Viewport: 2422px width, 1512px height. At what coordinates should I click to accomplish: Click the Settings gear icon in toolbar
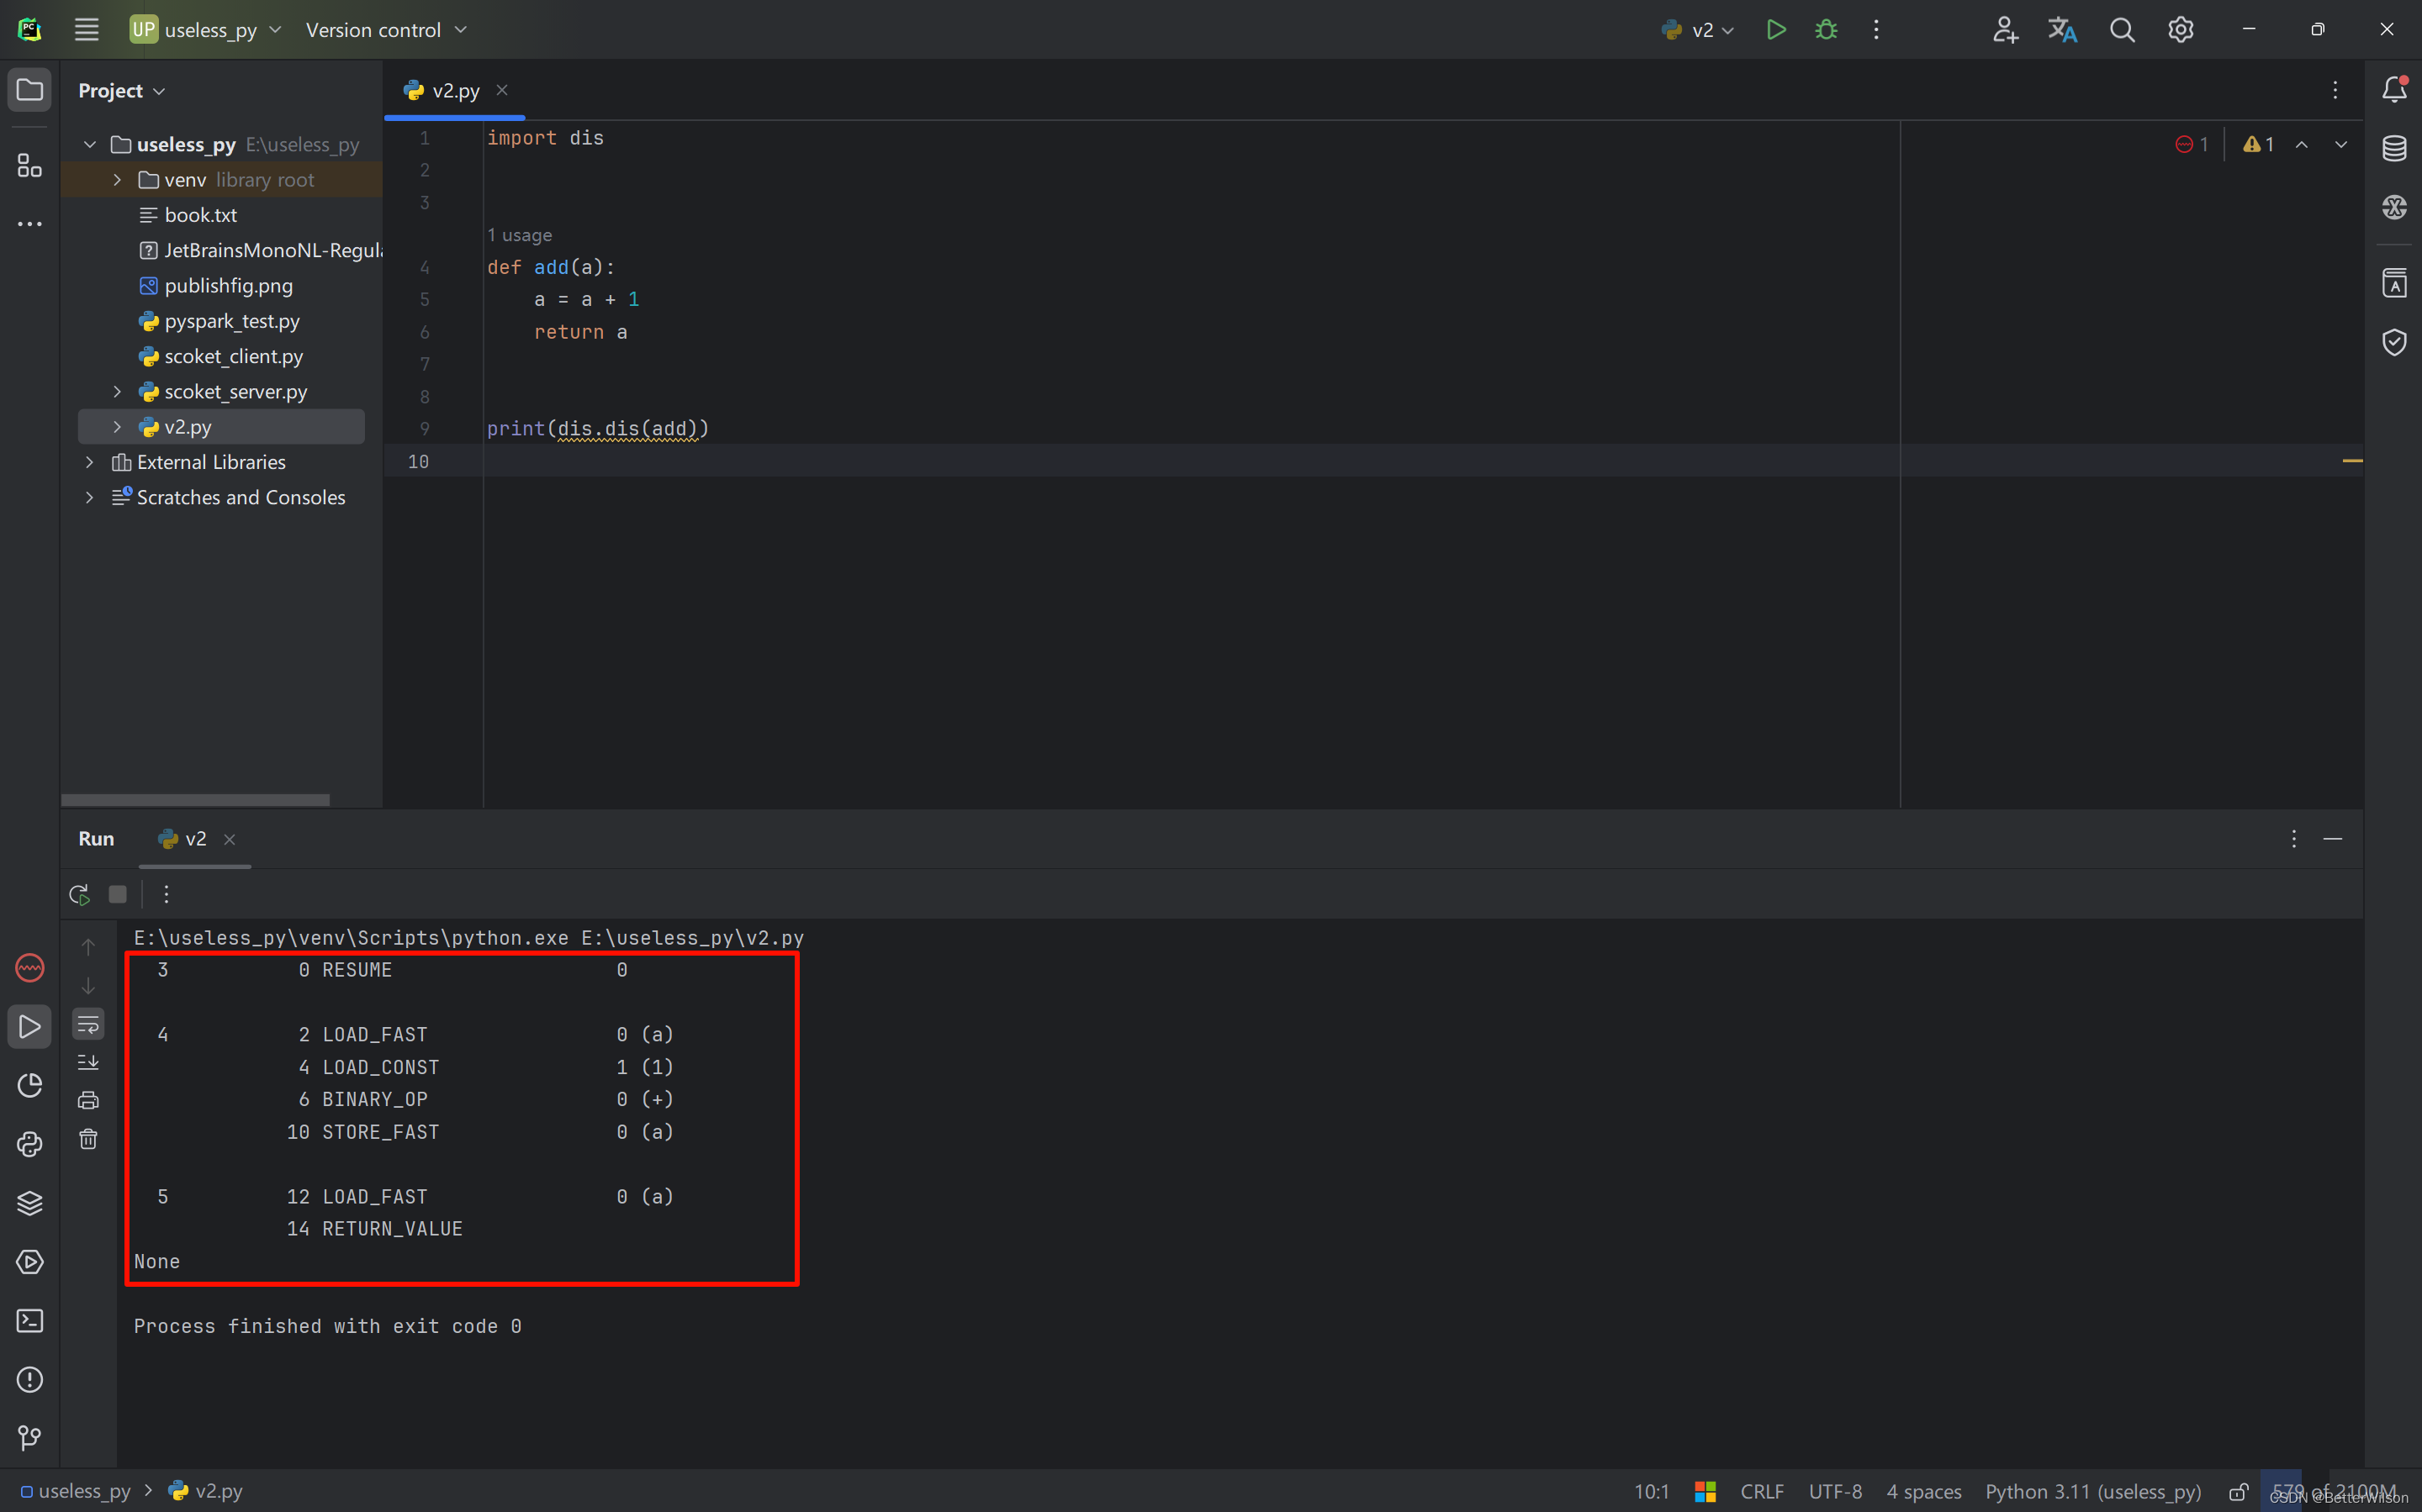pos(2181,29)
